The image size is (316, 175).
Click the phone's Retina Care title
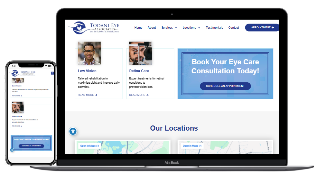(x=17, y=116)
